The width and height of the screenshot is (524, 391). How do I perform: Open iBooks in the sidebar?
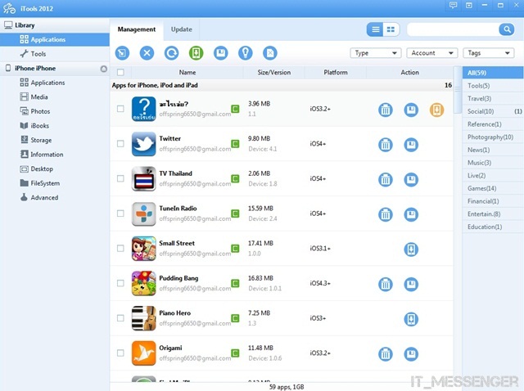point(55,125)
